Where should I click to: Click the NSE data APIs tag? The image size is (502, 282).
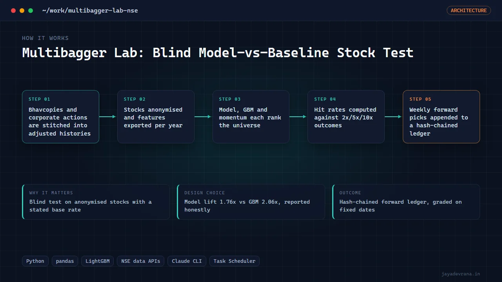click(141, 261)
